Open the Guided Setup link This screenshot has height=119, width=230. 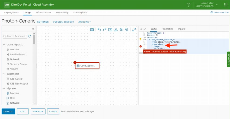[219, 13]
